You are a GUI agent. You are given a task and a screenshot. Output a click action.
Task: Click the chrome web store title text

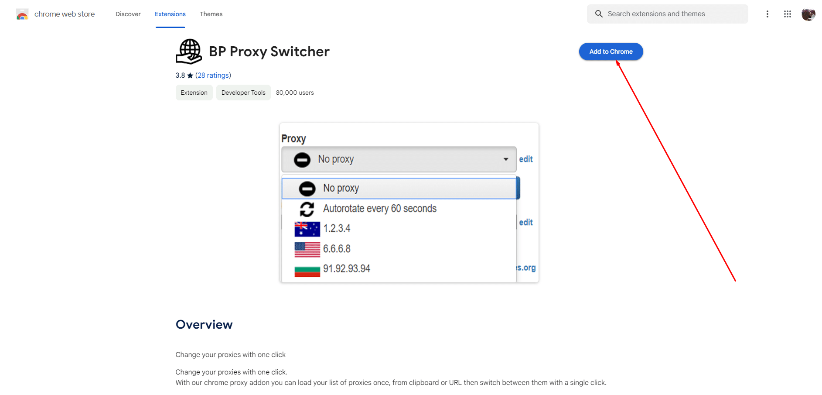pos(65,14)
